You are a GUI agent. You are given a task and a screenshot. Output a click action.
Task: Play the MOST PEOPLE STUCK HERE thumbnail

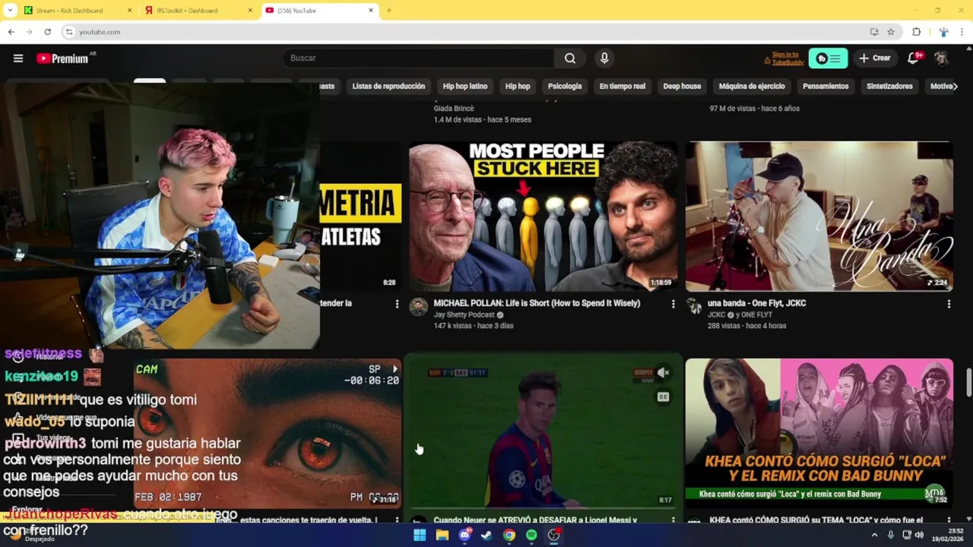click(543, 217)
